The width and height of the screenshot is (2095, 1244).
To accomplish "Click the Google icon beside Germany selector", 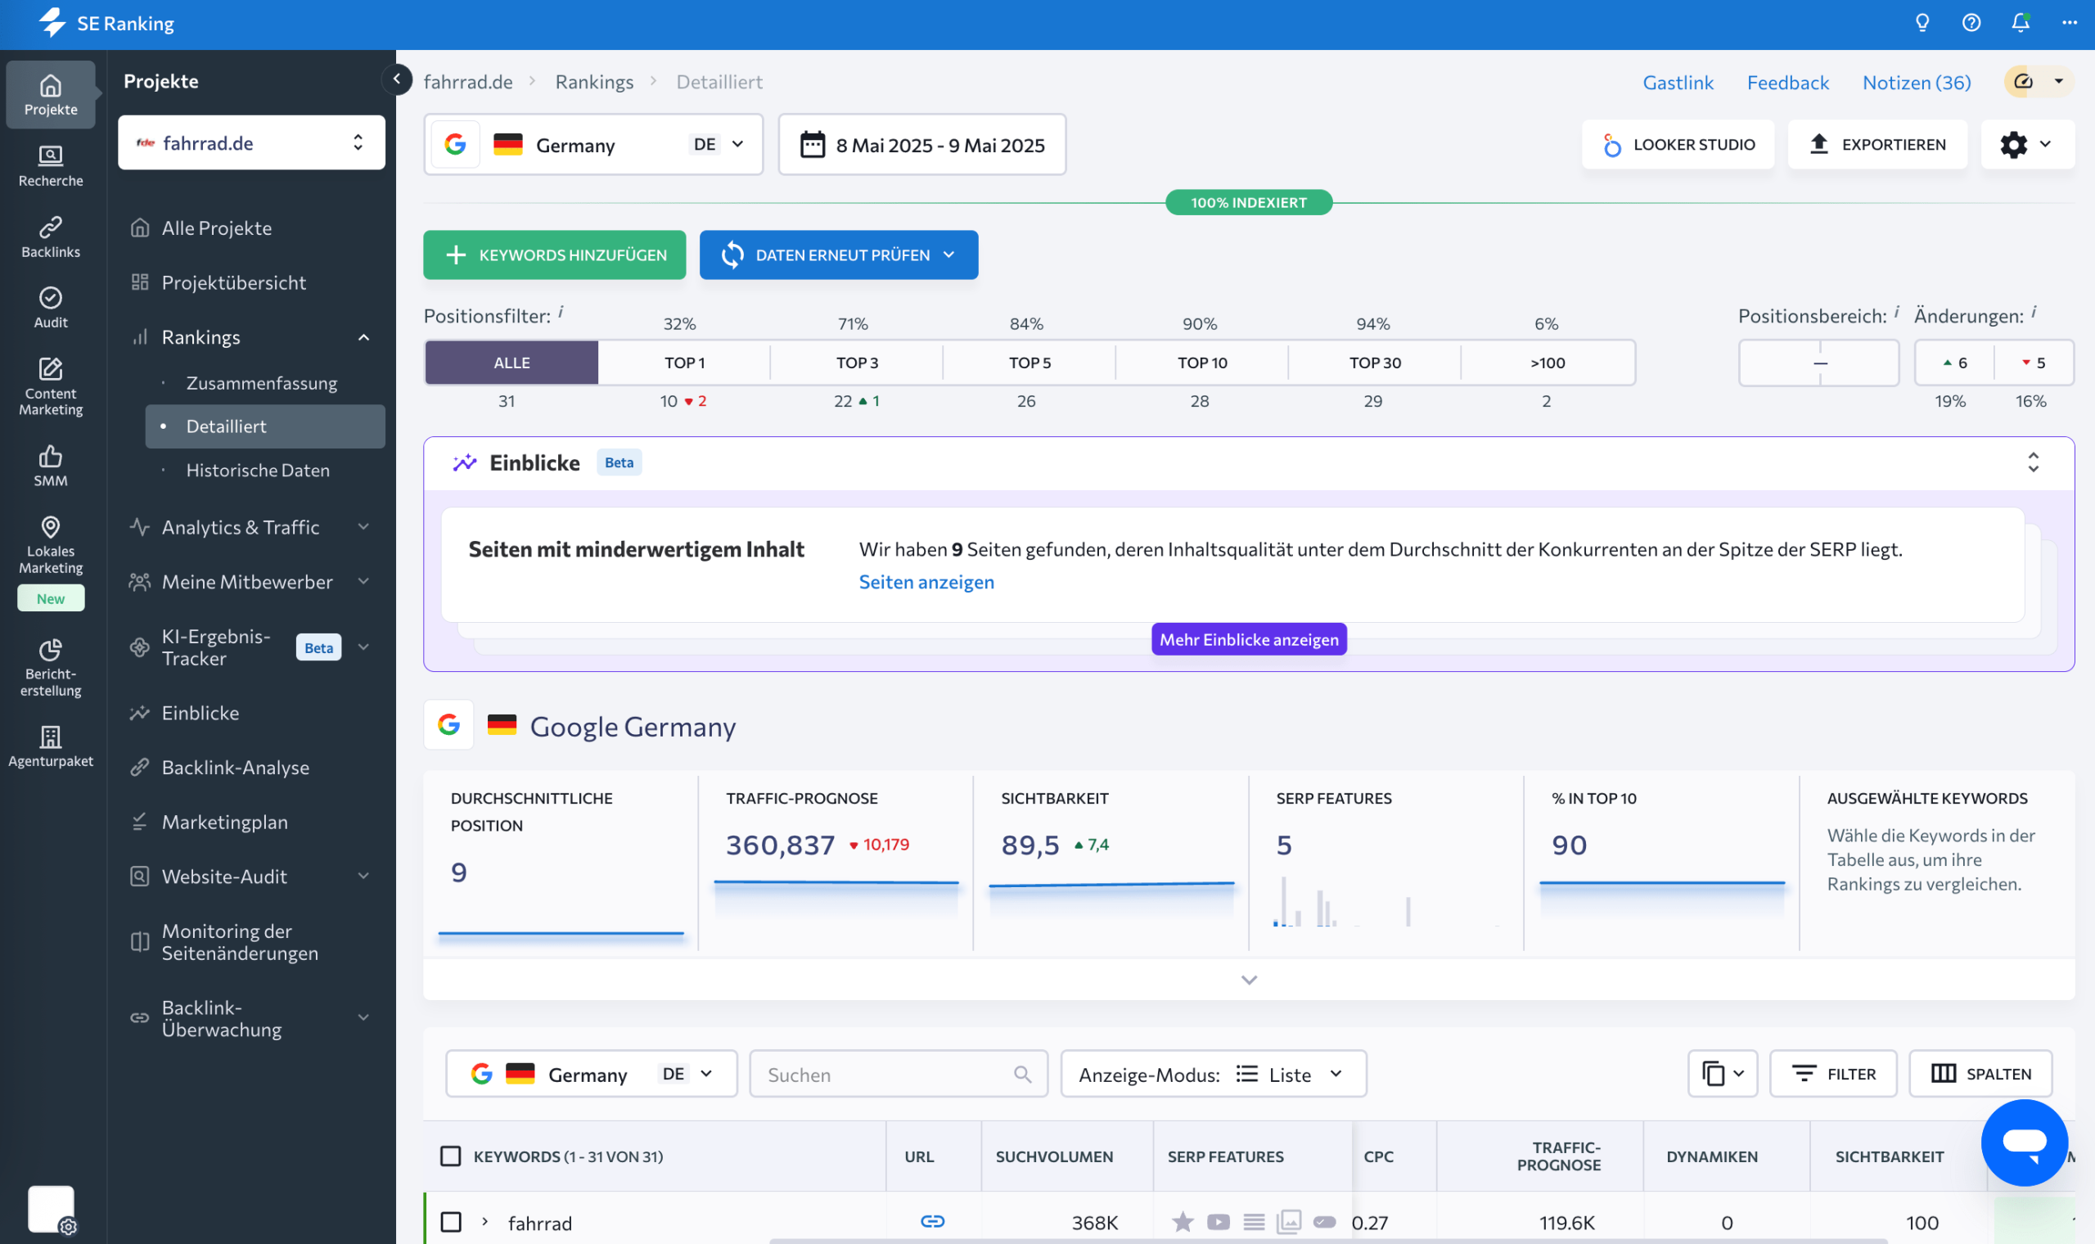I will tap(455, 144).
